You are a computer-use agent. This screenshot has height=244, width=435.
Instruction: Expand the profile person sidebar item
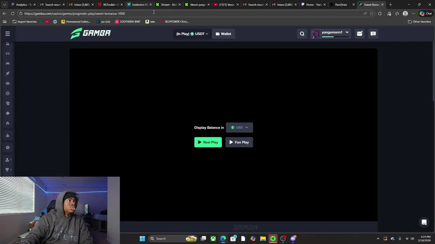(x=8, y=160)
